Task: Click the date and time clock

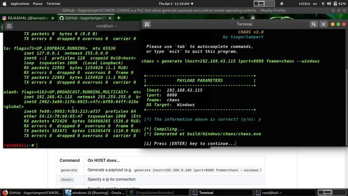Action: [x=174, y=4]
